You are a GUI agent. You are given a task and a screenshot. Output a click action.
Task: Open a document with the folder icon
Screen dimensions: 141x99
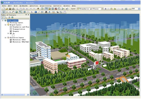[x=7, y=9]
